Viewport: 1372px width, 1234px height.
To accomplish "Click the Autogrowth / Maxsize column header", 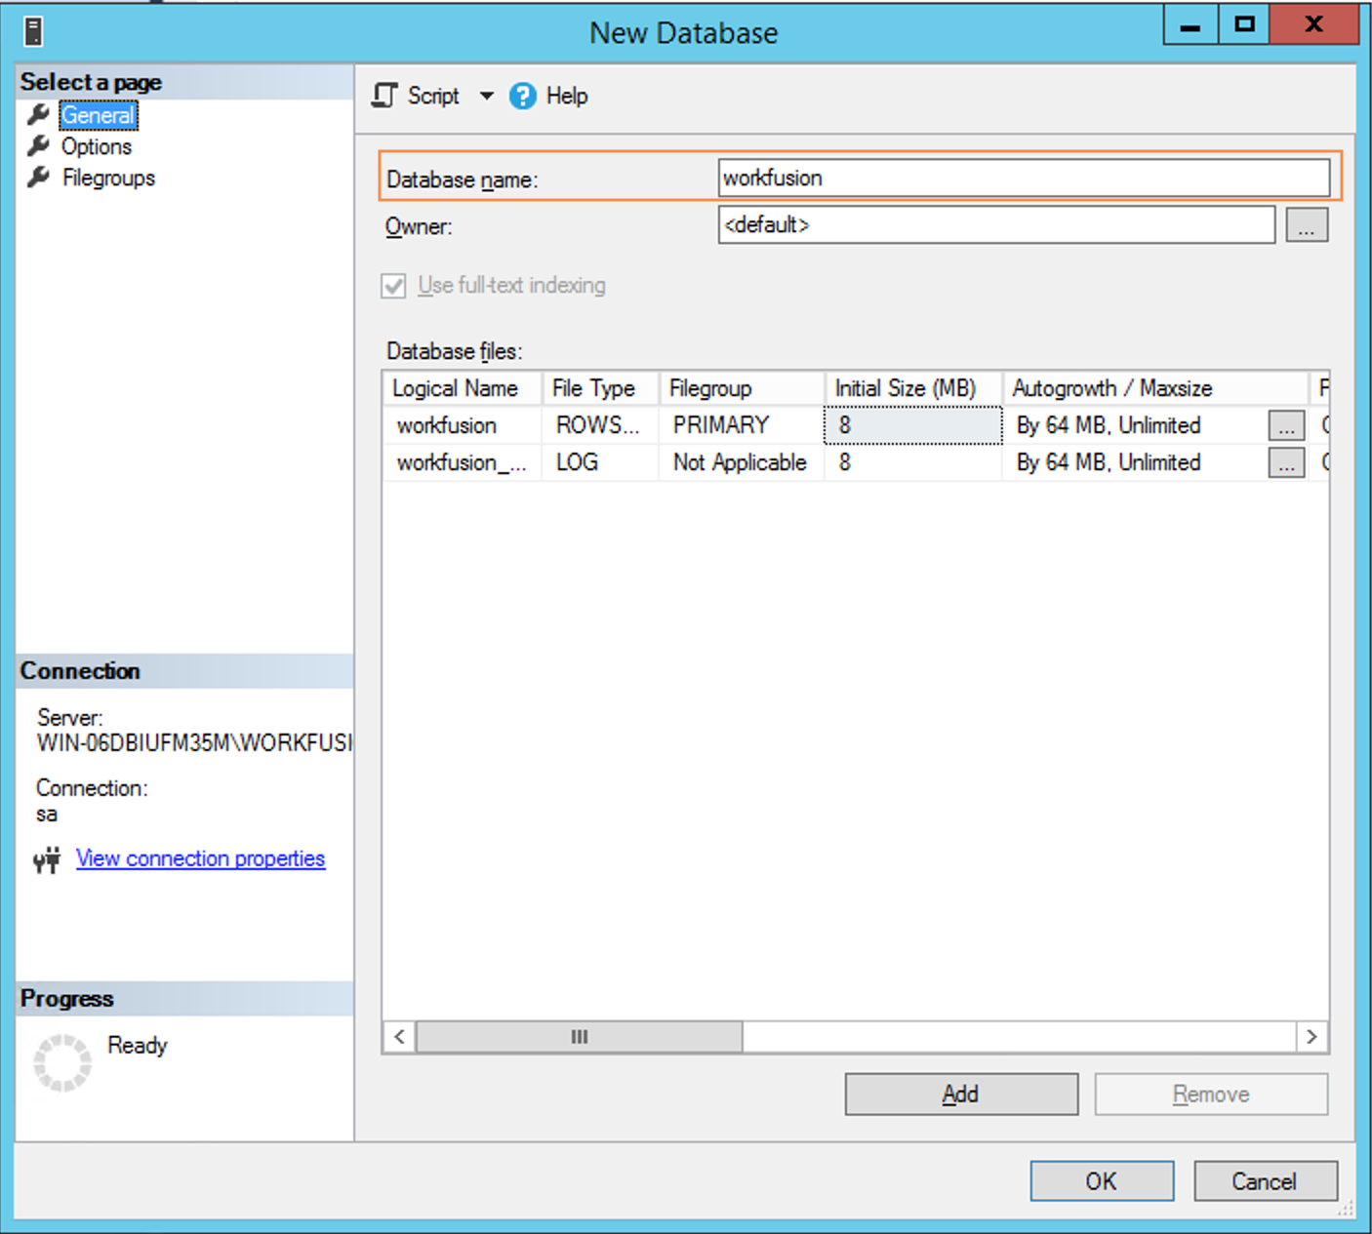I will tap(1155, 388).
